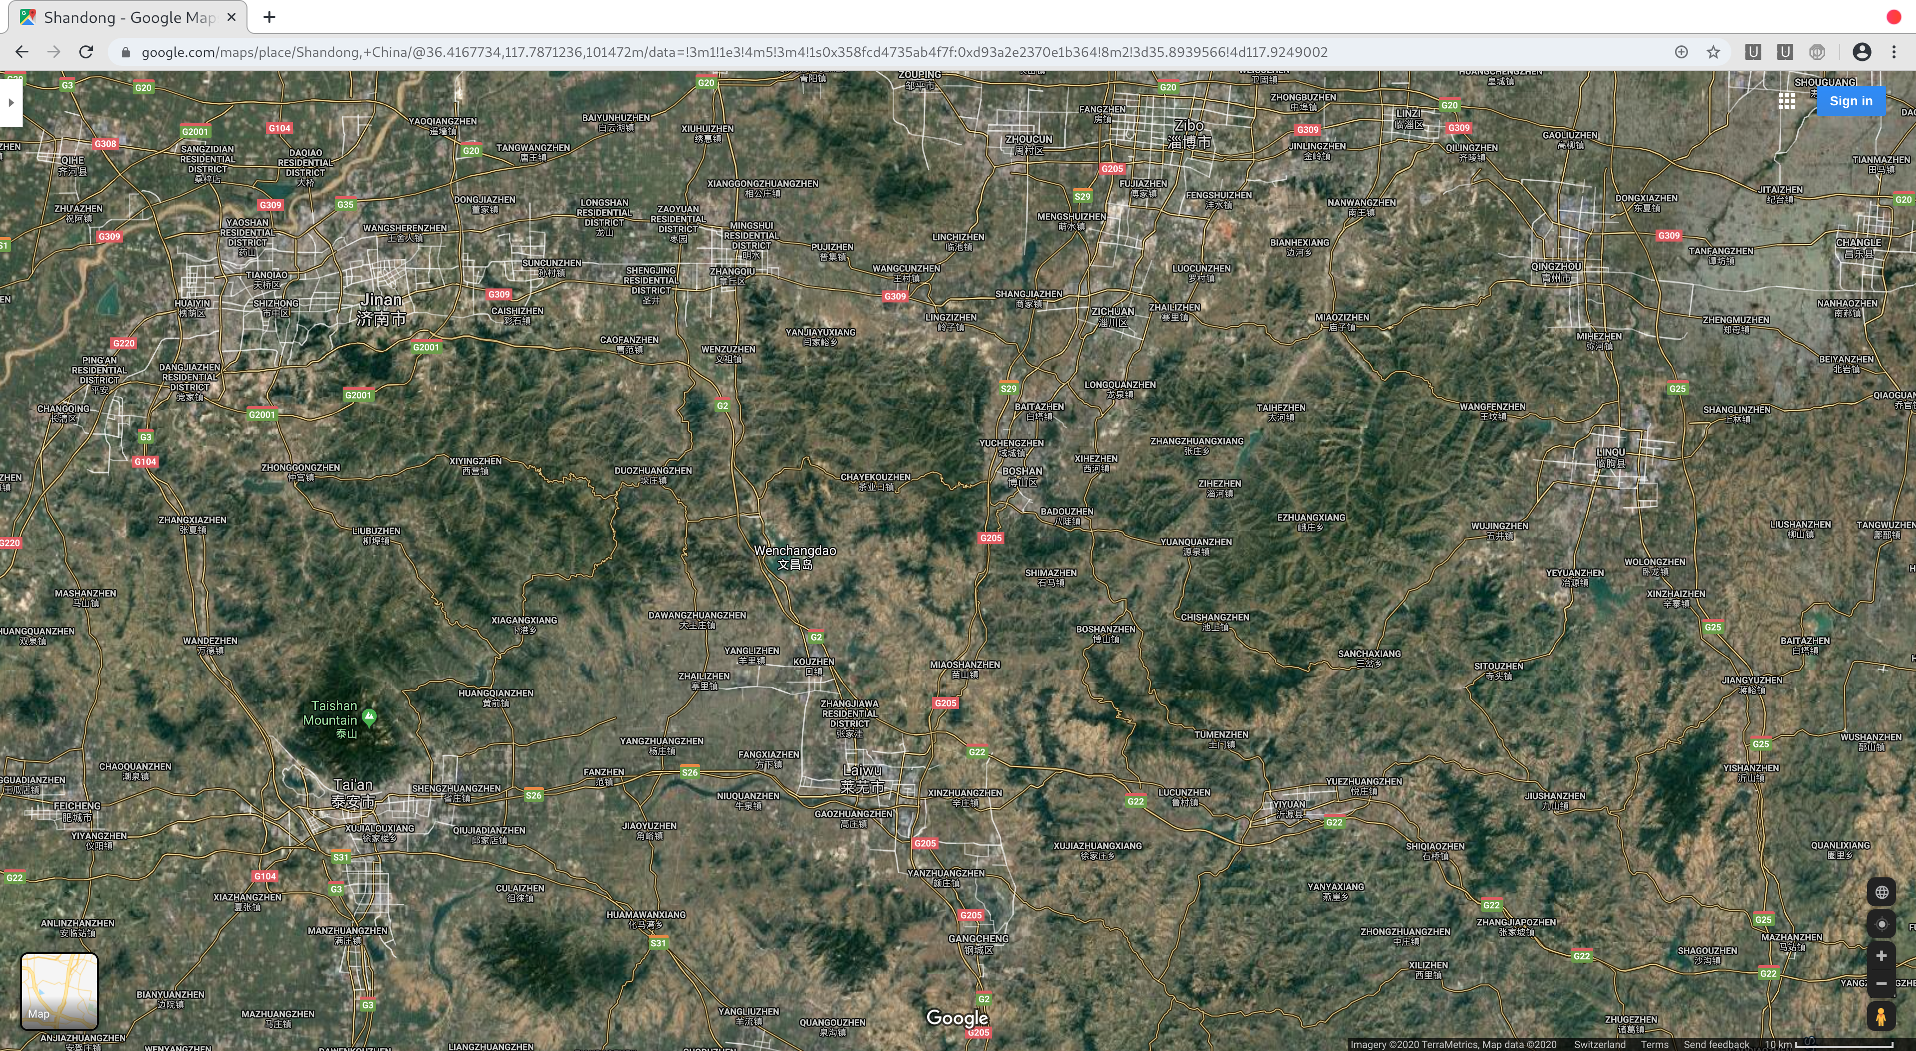Click the address bar URL
Image resolution: width=1916 pixels, height=1051 pixels.
point(734,52)
